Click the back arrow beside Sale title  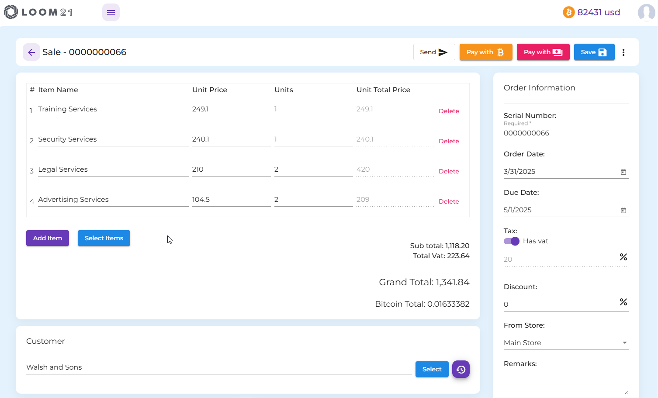31,52
